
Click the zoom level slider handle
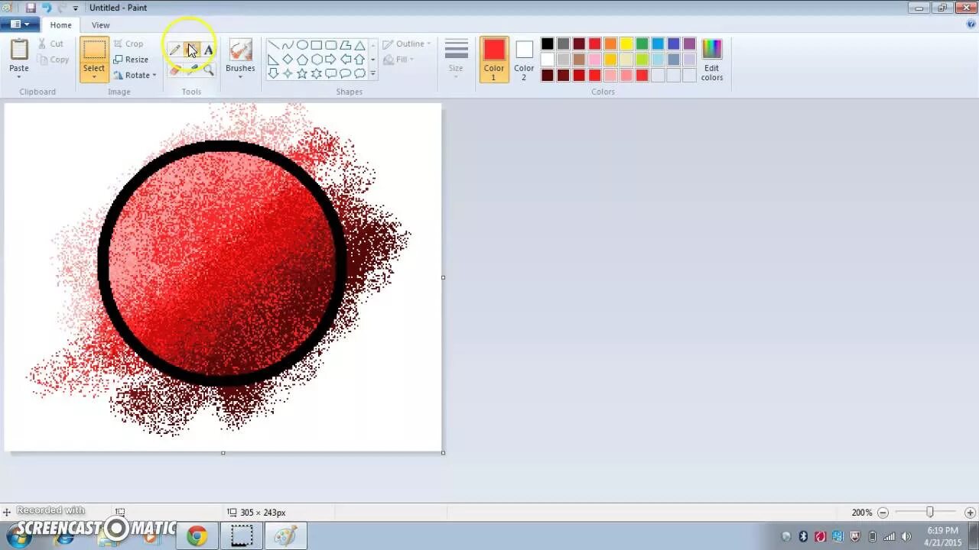point(930,513)
